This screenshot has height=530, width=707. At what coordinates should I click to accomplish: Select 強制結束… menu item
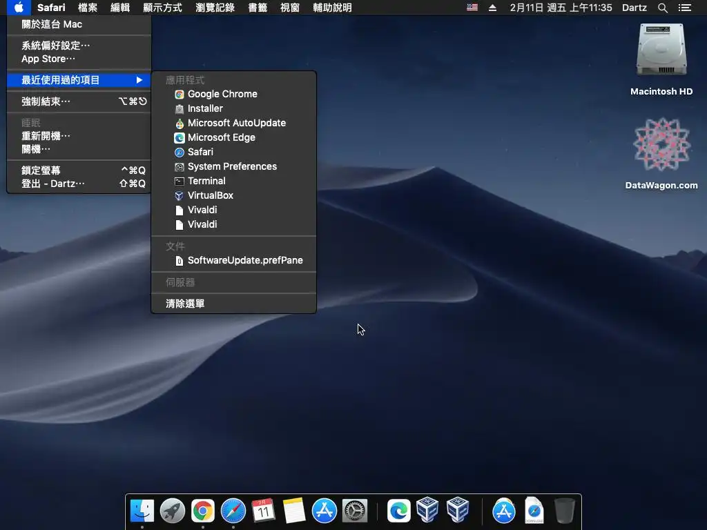79,101
